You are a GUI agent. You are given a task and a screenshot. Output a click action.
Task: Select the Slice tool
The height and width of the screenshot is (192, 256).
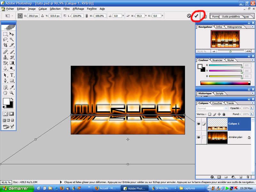point(12,45)
